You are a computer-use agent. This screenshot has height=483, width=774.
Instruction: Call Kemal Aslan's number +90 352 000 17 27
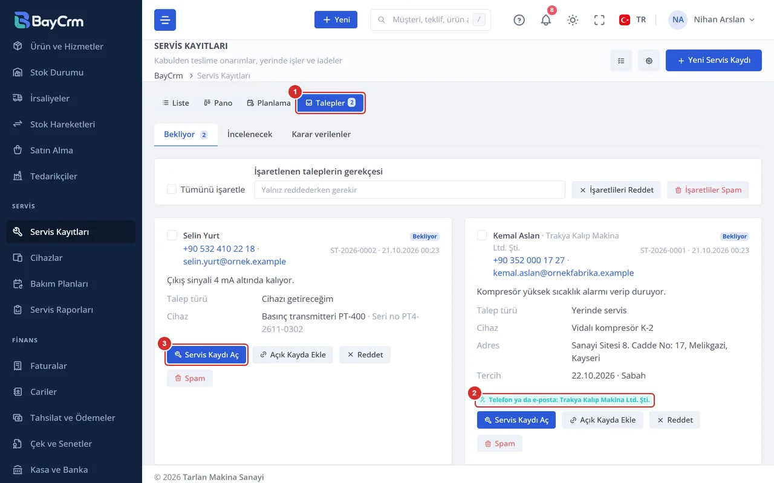tap(528, 260)
